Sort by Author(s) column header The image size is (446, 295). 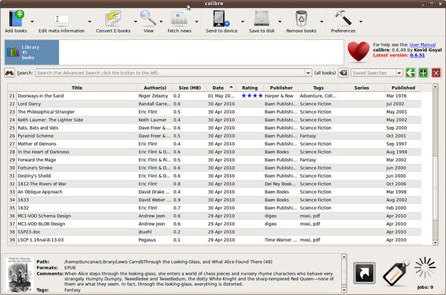(155, 88)
